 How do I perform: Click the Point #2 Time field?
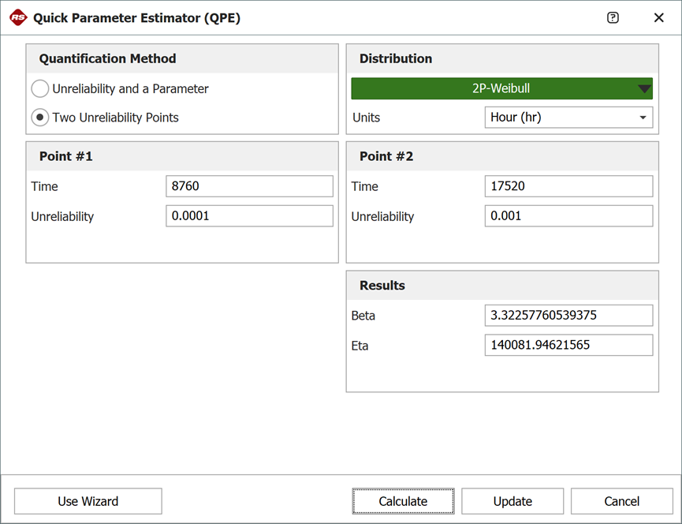click(x=568, y=186)
